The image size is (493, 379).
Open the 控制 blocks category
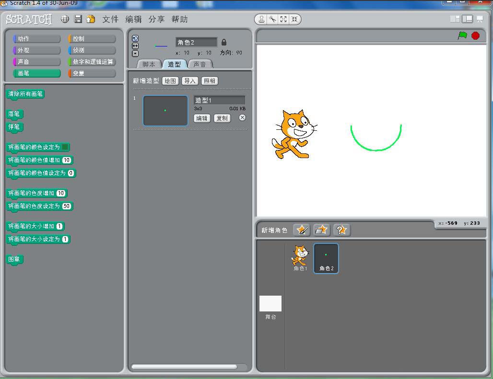click(91, 38)
